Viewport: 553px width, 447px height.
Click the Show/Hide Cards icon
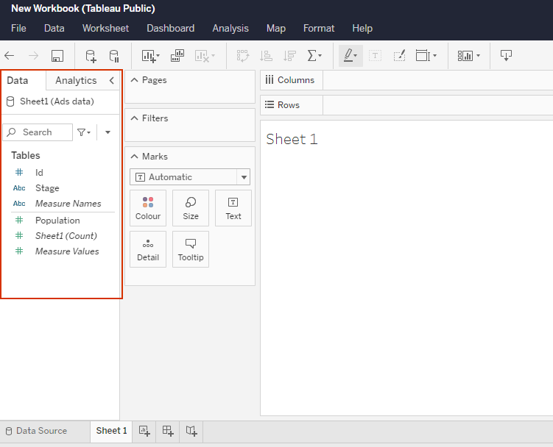click(465, 56)
